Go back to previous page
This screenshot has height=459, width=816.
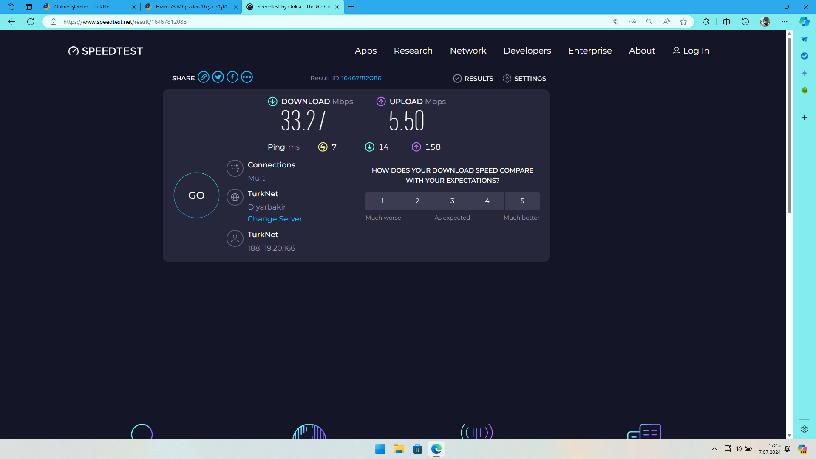(x=12, y=22)
